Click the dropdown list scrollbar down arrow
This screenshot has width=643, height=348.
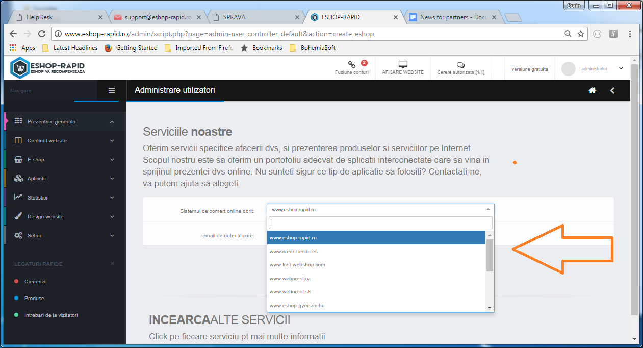(490, 308)
